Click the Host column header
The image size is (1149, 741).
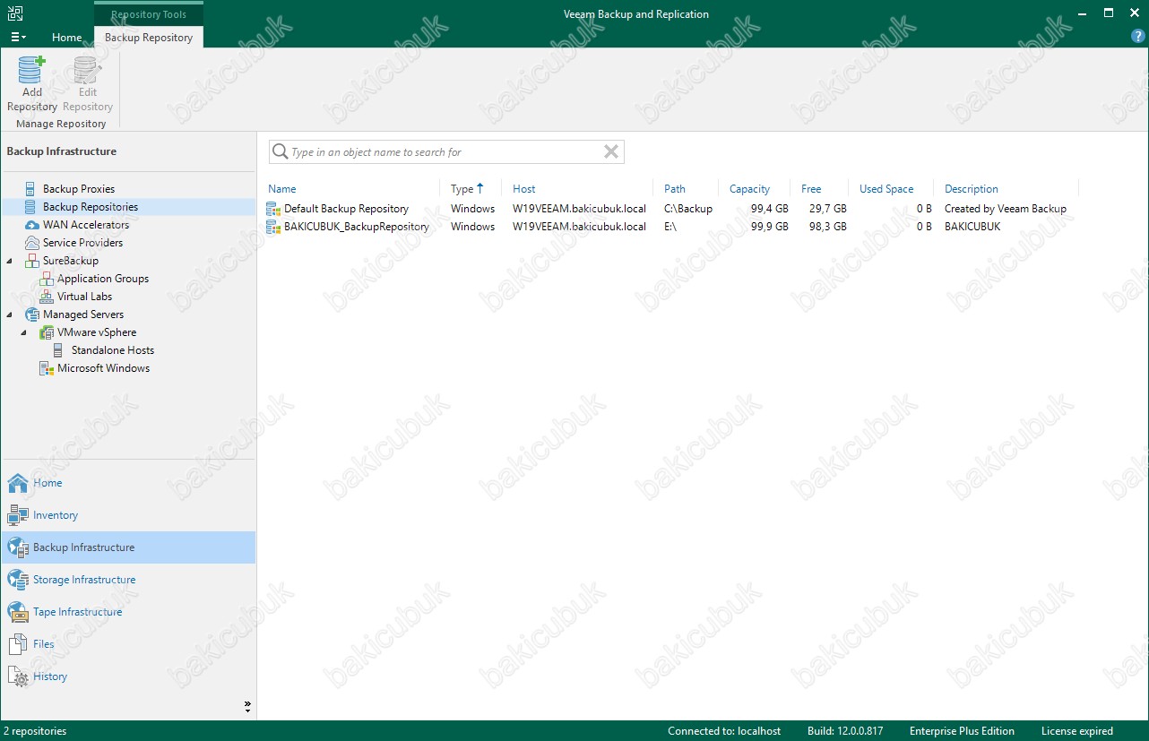click(x=523, y=189)
